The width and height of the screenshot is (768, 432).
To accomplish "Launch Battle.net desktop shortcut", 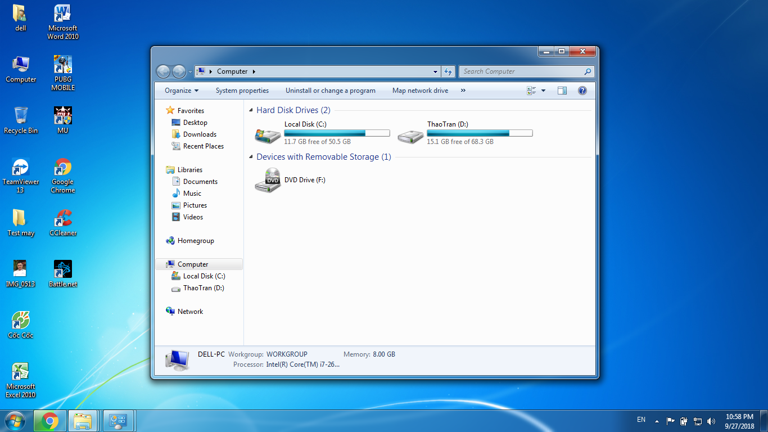I will (x=63, y=274).
